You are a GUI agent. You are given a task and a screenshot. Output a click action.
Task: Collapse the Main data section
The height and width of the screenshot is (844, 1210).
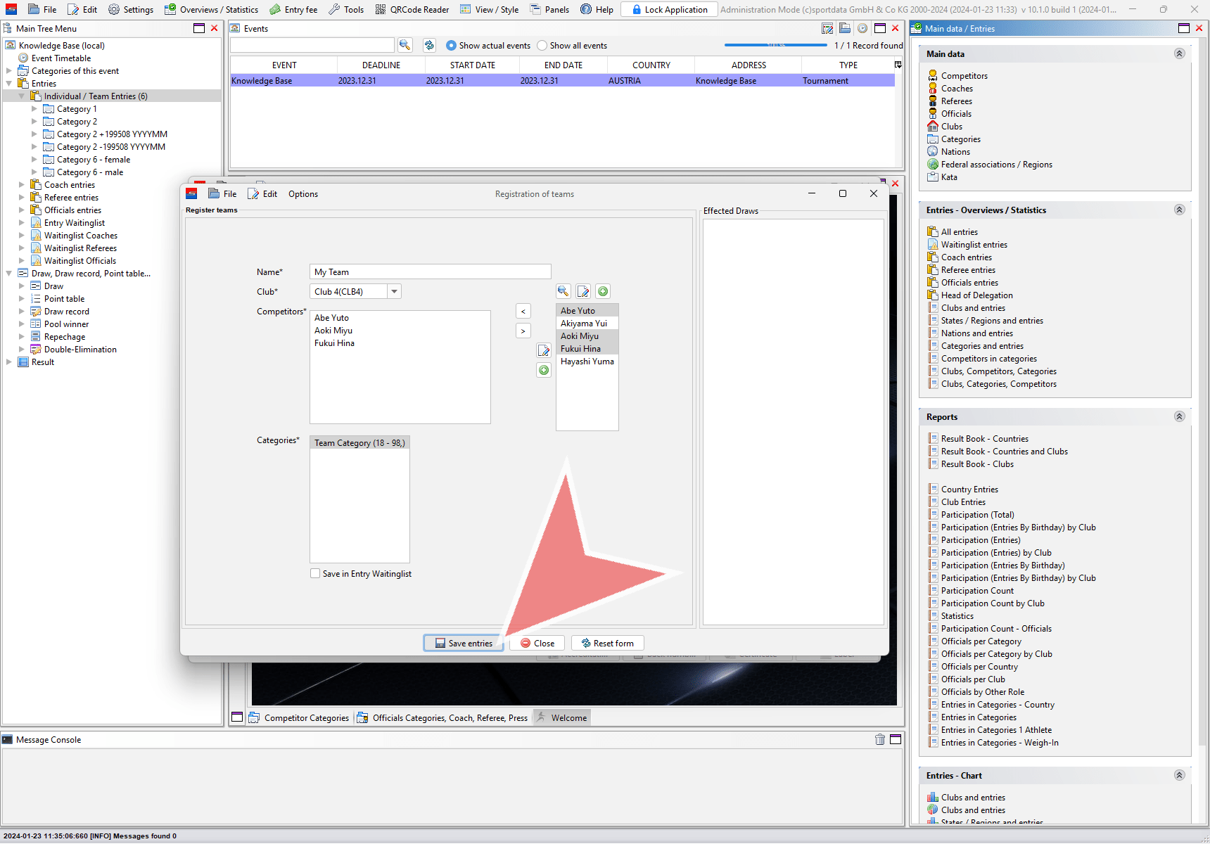[1179, 54]
